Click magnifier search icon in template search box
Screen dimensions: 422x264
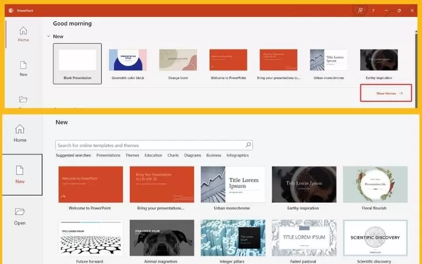click(248, 145)
